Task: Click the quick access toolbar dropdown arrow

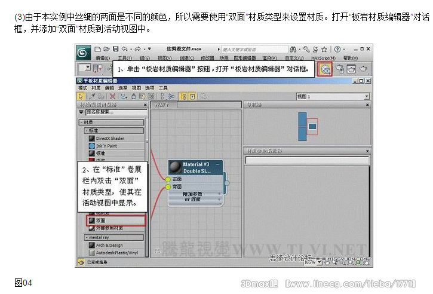Action: click(149, 49)
